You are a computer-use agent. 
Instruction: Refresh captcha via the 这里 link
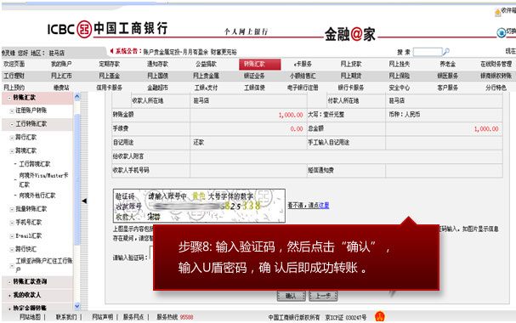pos(324,205)
